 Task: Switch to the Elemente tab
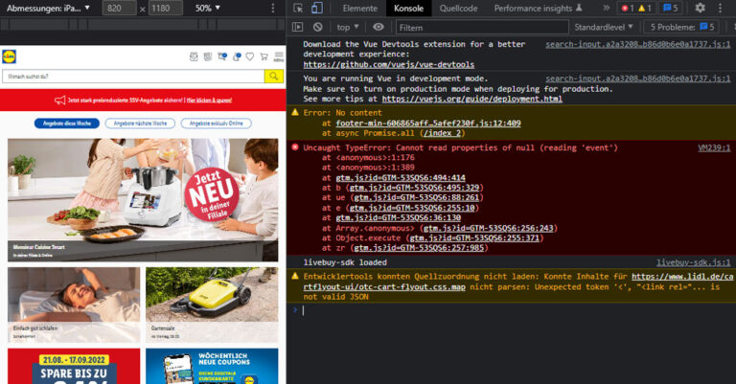point(360,8)
